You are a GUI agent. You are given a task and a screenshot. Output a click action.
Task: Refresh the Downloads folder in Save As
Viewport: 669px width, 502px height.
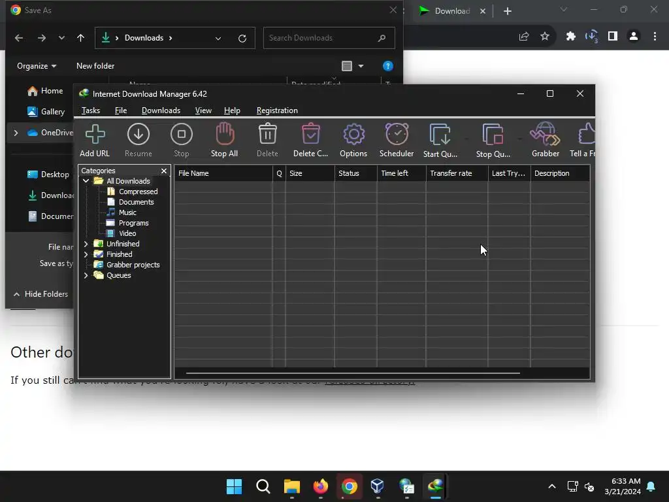click(242, 39)
